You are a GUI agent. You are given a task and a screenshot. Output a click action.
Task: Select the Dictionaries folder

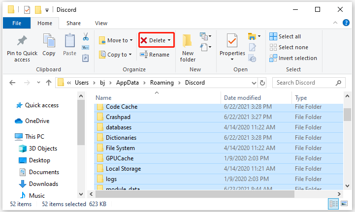coord(219,138)
